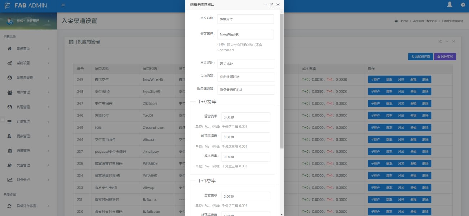Expand the 身份: 总管理员 chevron
Screen dimensions: 469x216
click(x=49, y=21)
